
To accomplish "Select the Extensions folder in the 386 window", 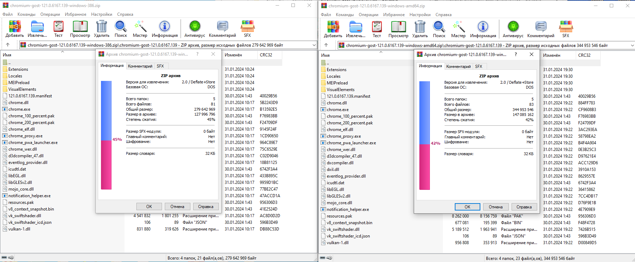I will (18, 69).
